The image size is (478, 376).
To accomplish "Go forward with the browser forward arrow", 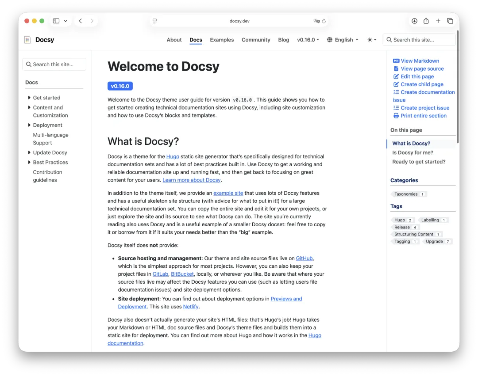I will point(92,21).
